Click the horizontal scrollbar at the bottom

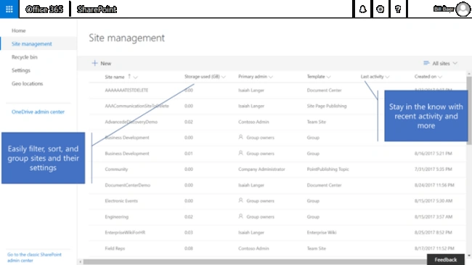(x=254, y=261)
